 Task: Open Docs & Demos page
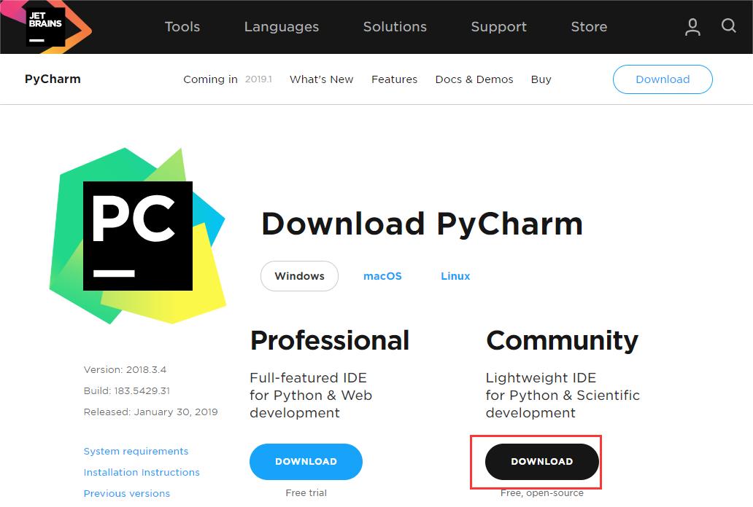[x=474, y=79]
